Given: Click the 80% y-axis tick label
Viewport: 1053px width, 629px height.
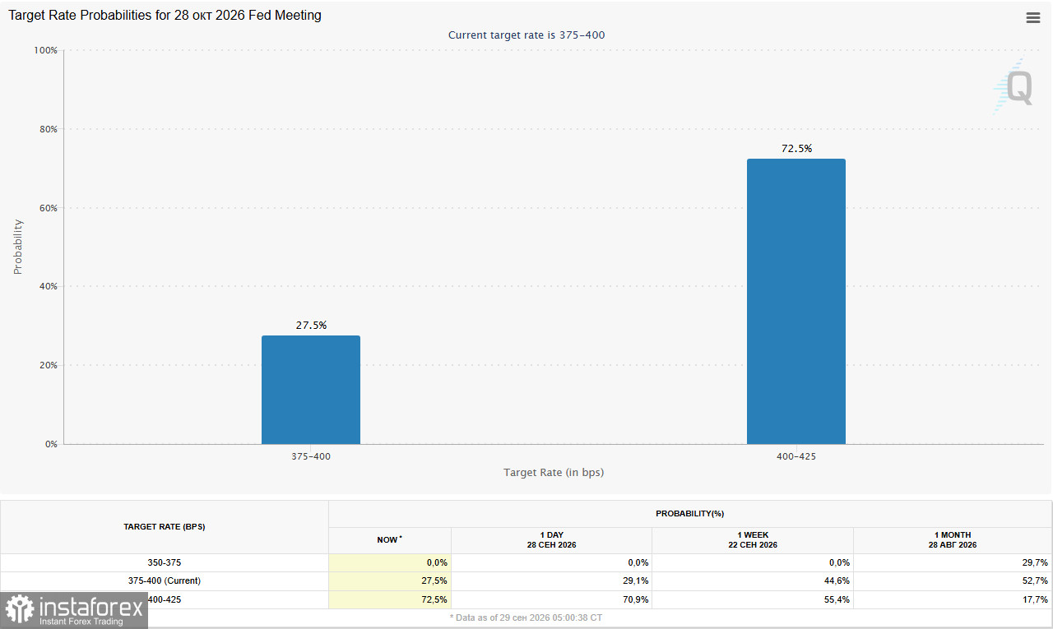Looking at the screenshot, I should 48,129.
